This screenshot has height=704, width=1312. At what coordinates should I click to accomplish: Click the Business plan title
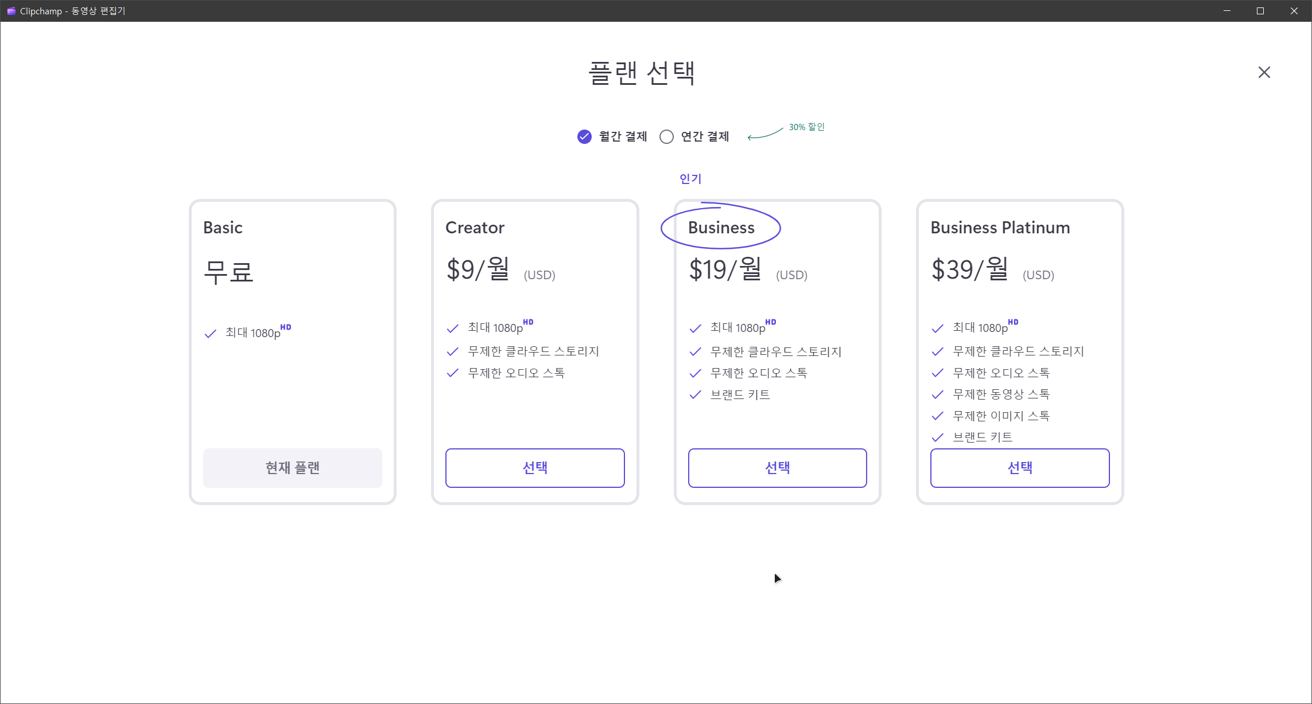point(721,228)
